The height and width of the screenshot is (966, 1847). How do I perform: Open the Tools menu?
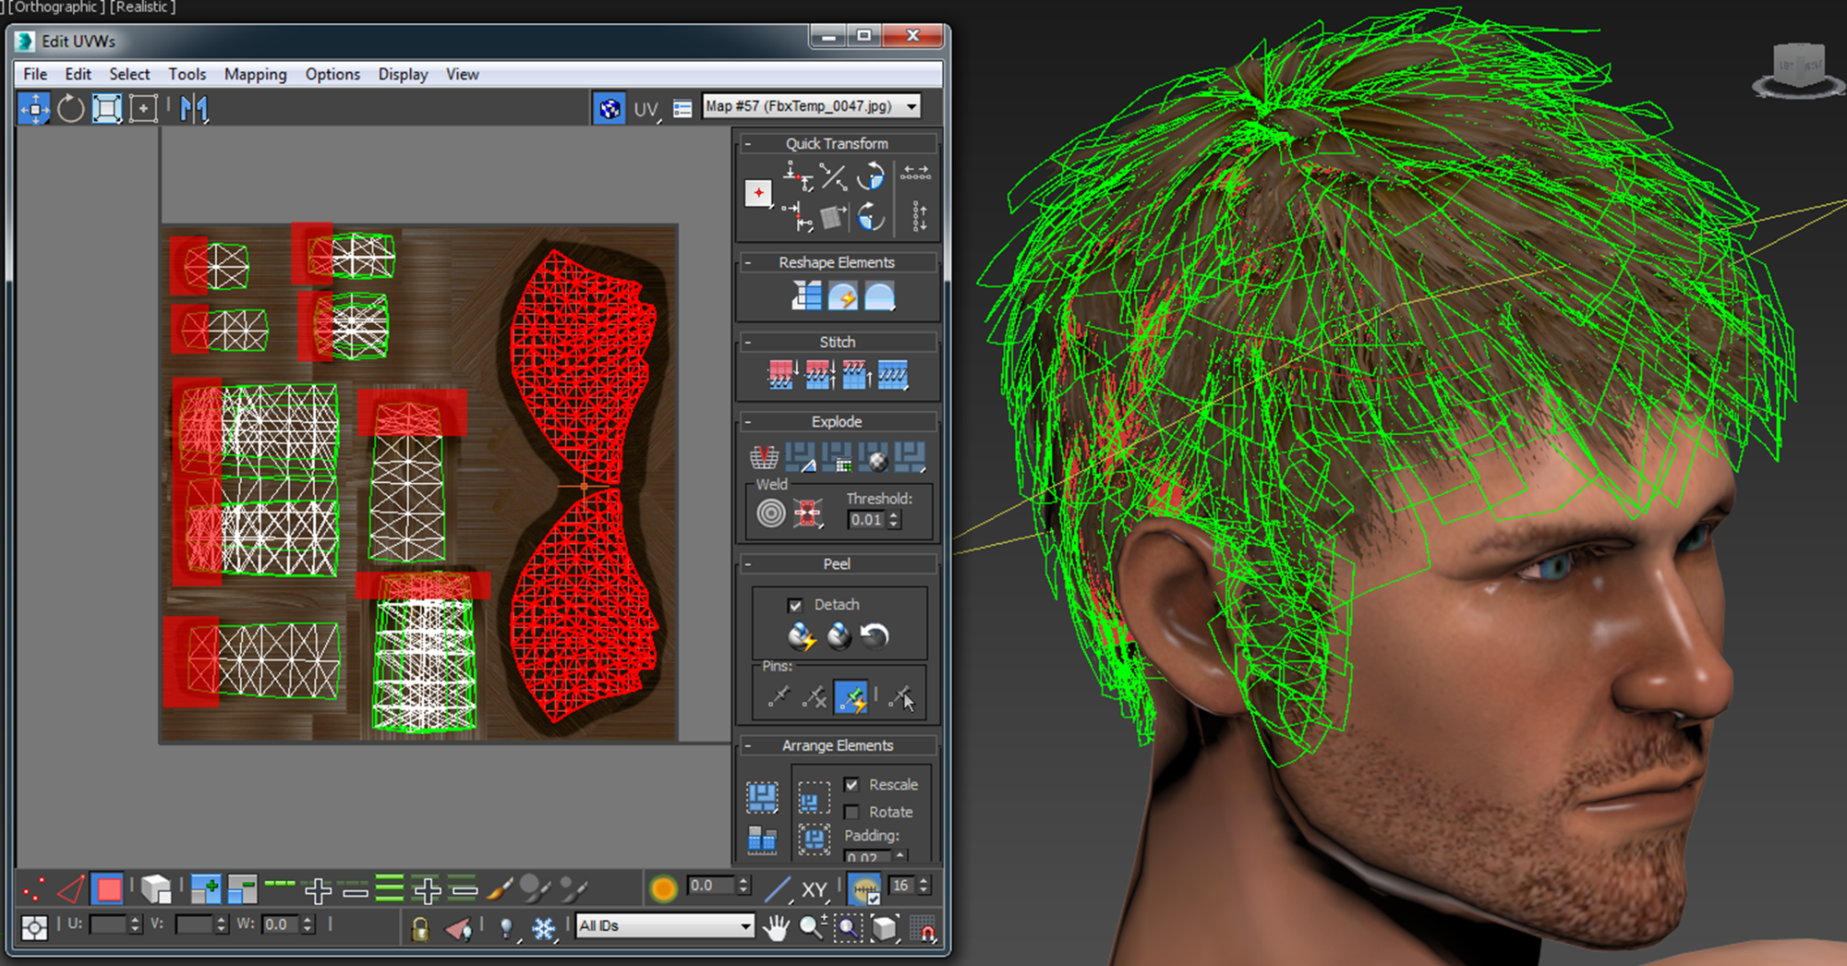click(x=187, y=75)
